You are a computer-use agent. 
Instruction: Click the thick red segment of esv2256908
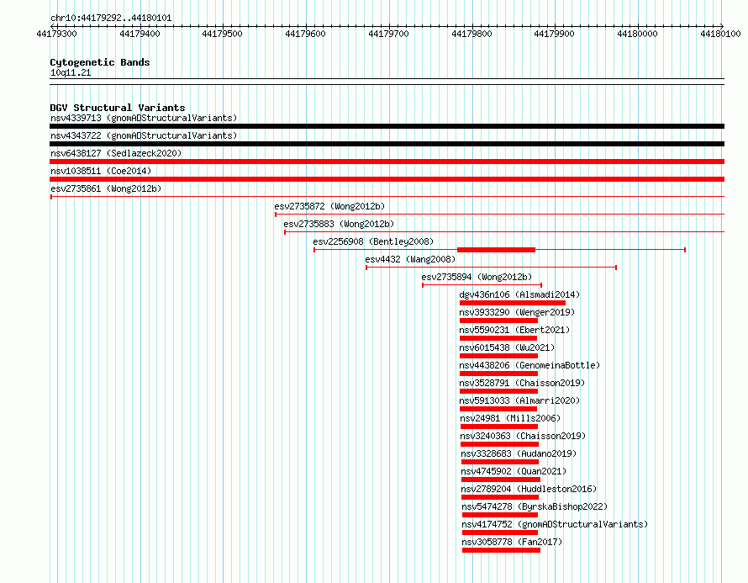[x=496, y=250]
